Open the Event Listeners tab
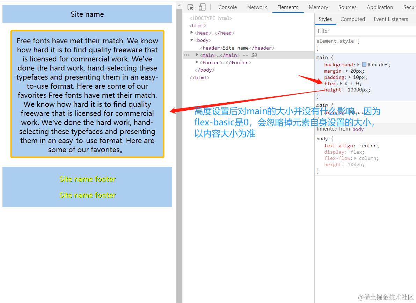The image size is (416, 303). click(x=391, y=19)
